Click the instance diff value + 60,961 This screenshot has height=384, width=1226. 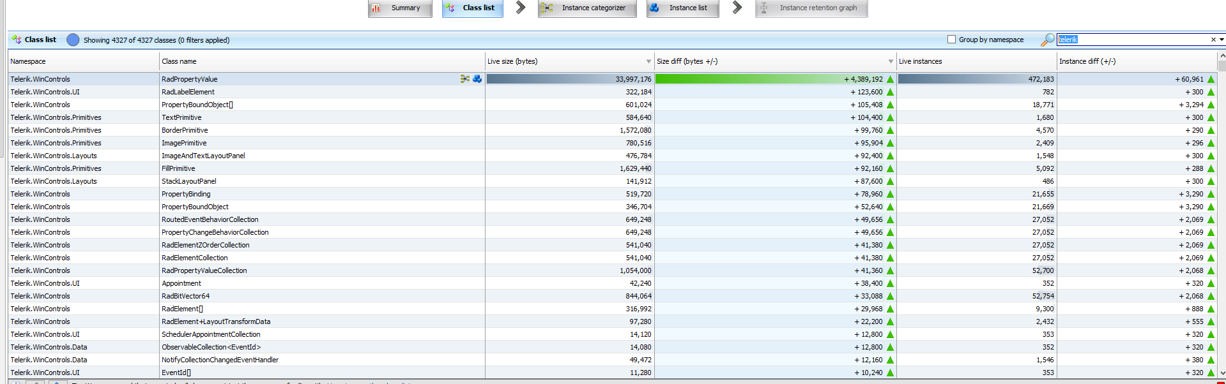[1189, 79]
